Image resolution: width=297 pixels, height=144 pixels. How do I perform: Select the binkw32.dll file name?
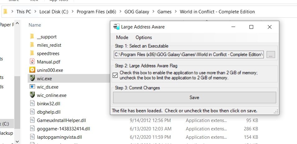pyautogui.click(x=49, y=104)
